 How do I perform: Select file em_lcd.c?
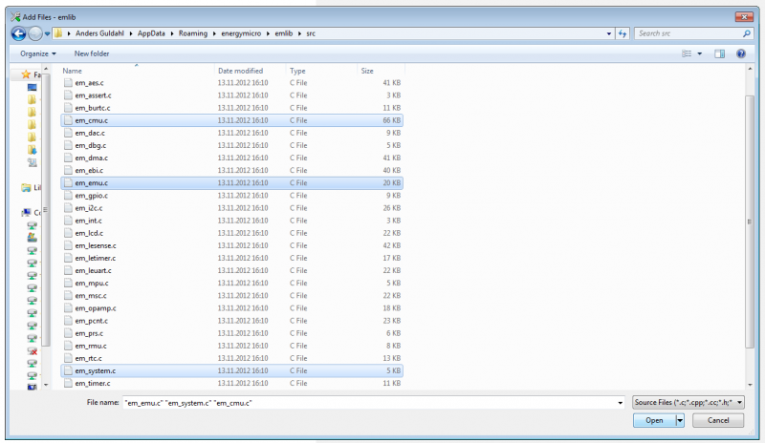click(x=231, y=233)
